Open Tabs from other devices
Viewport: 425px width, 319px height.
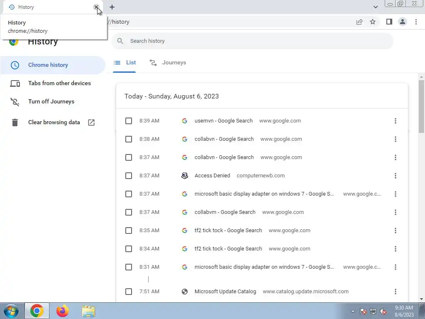tap(53, 83)
